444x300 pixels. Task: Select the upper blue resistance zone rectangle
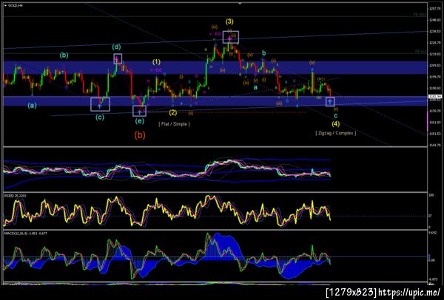(215, 67)
